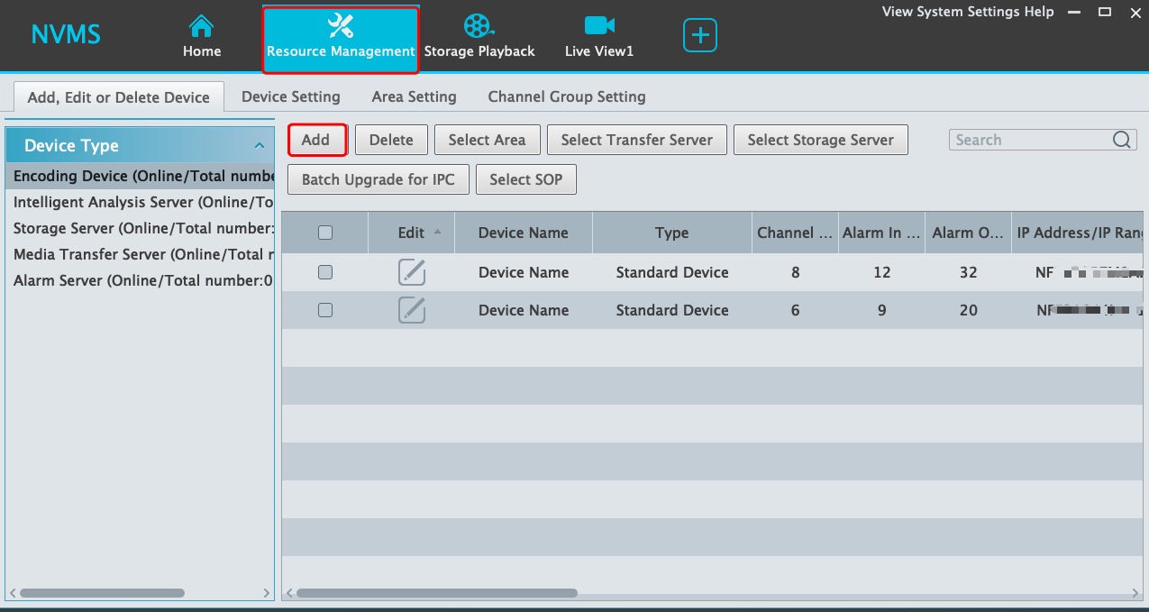The width and height of the screenshot is (1149, 612).
Task: Click the Edit column sort arrow
Action: coord(438,232)
